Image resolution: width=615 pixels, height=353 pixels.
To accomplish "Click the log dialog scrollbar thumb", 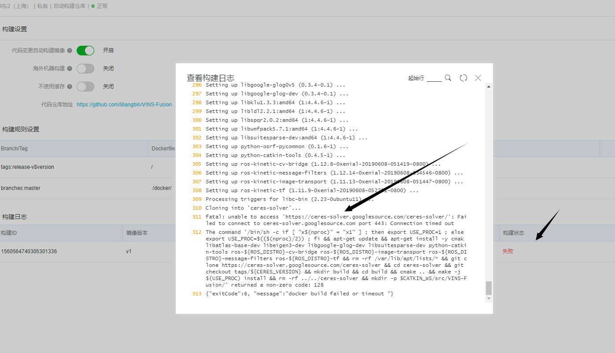I will [489, 288].
